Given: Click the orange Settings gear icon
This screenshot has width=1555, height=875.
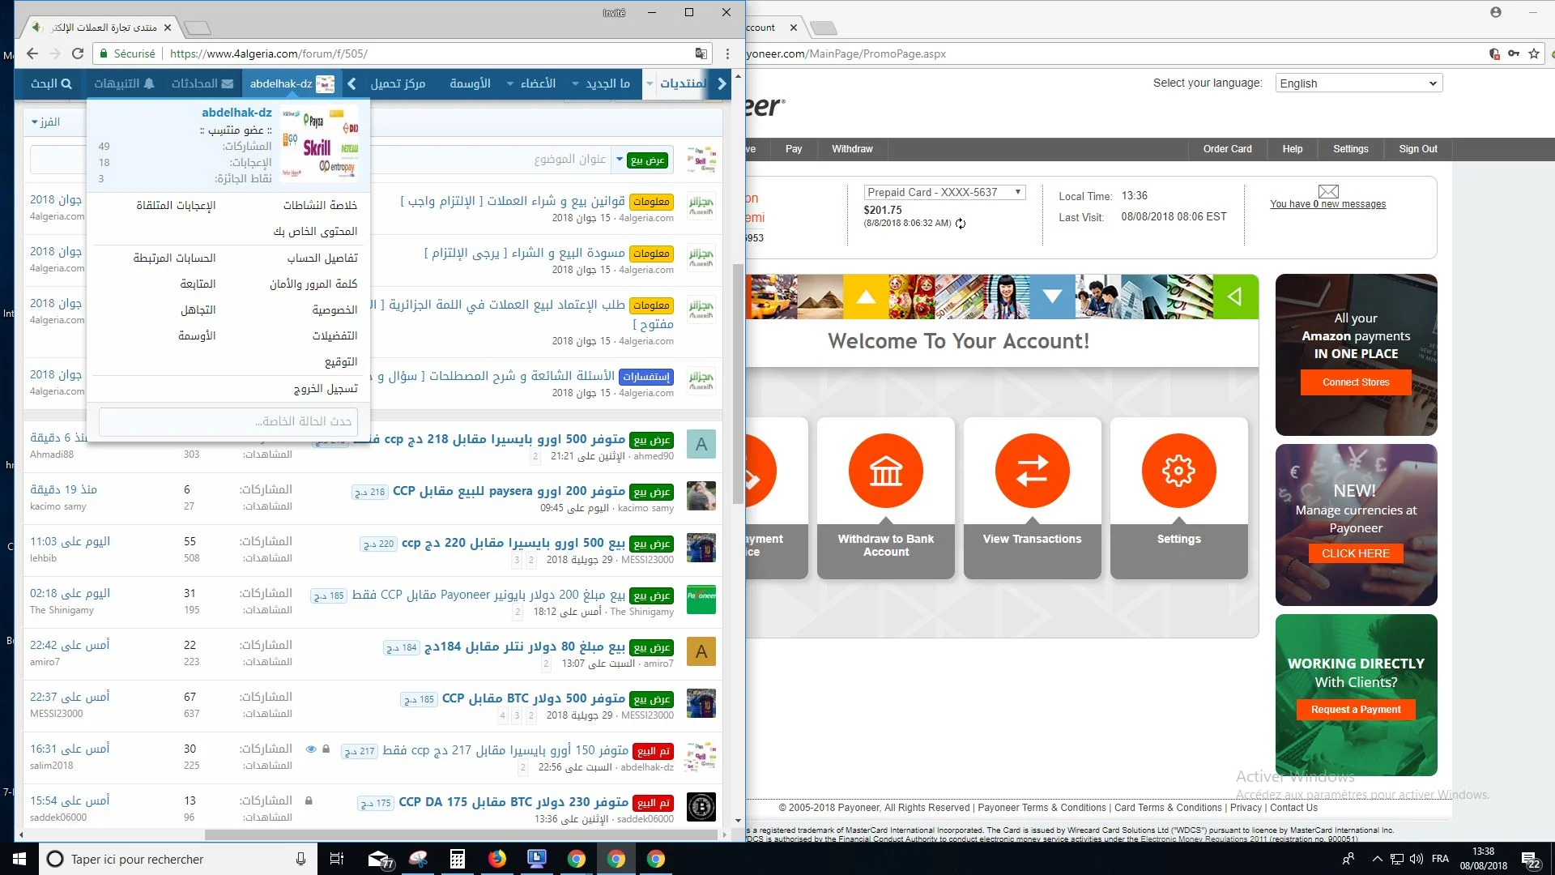Looking at the screenshot, I should click(x=1178, y=471).
